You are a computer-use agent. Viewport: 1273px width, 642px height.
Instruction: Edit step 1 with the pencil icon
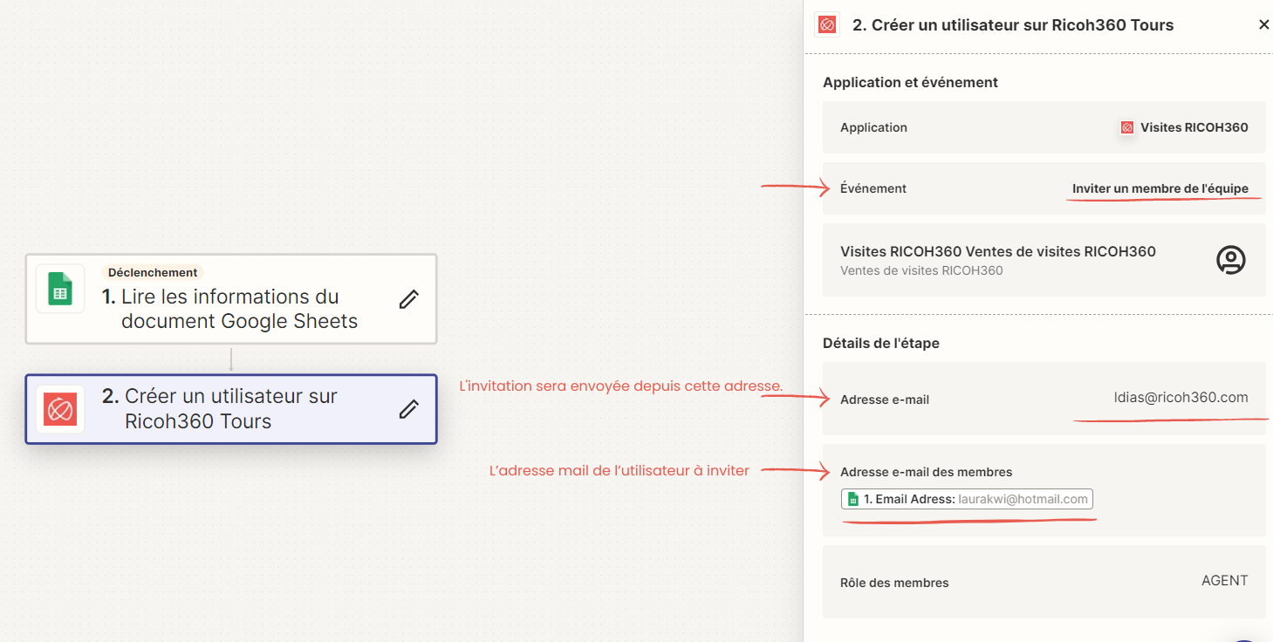[408, 299]
